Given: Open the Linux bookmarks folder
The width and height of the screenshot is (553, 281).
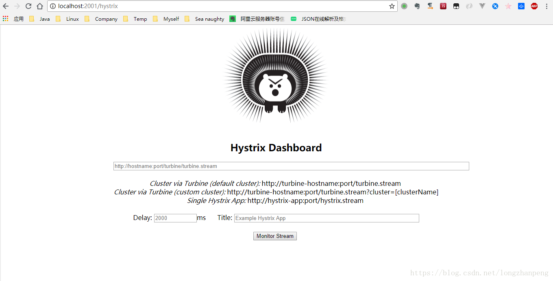Looking at the screenshot, I should [x=67, y=19].
